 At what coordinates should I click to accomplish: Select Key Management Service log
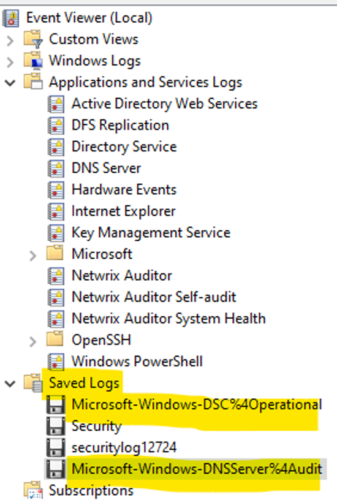pos(151,232)
